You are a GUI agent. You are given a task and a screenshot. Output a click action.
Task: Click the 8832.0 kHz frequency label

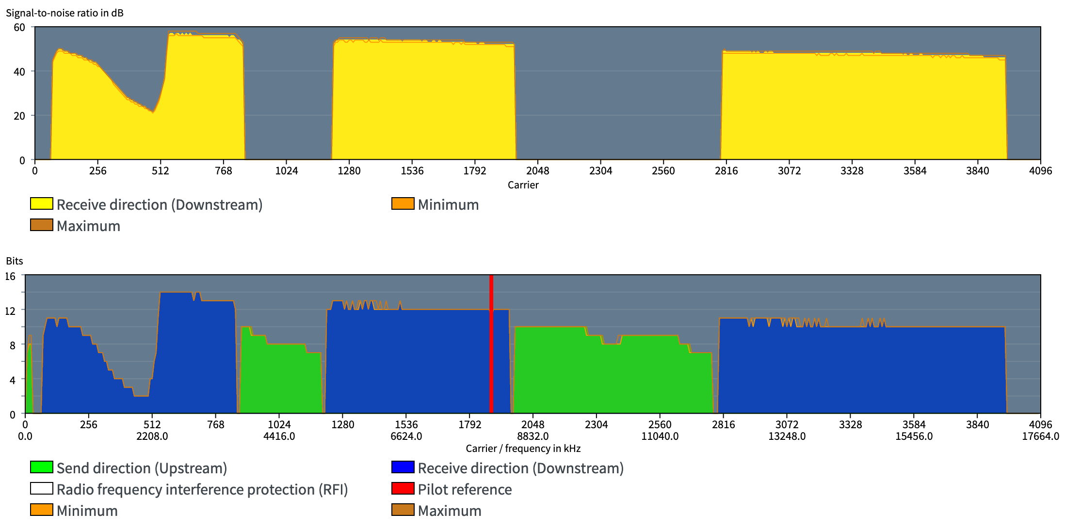(x=532, y=436)
